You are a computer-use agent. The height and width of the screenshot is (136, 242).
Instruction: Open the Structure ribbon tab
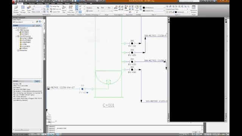(x=32, y=3)
